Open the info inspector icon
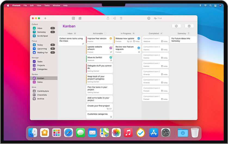 (149, 18)
